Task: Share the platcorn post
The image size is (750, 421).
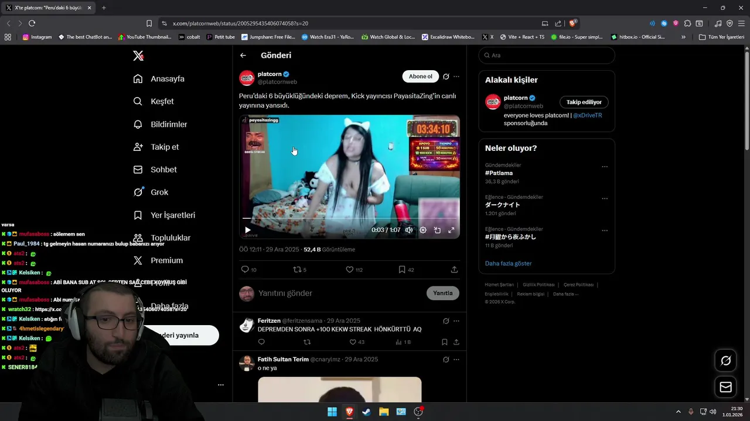Action: (x=454, y=270)
